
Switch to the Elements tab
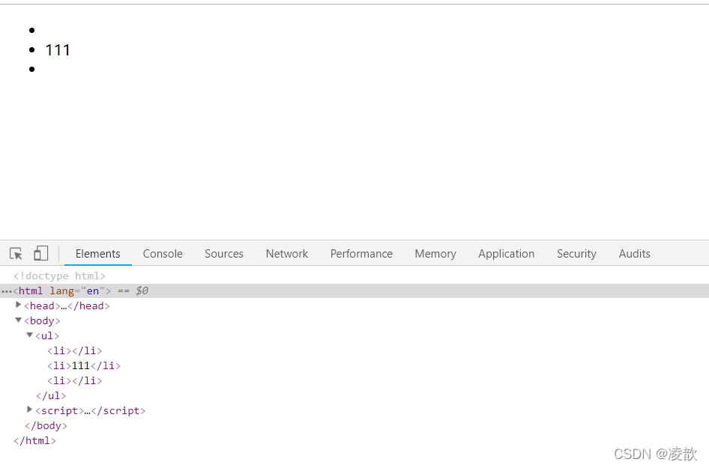(97, 253)
